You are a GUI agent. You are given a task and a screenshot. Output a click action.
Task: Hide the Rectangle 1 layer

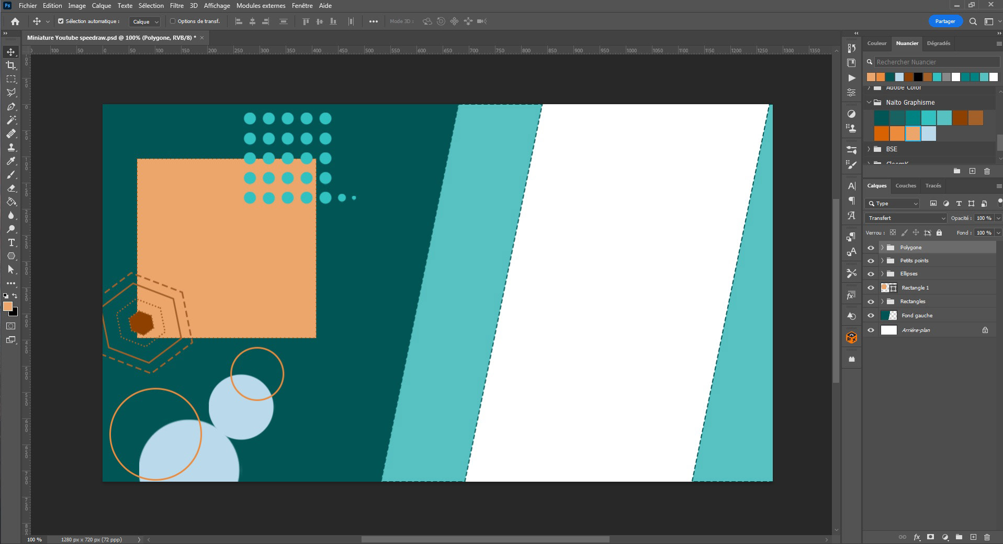[x=871, y=288]
